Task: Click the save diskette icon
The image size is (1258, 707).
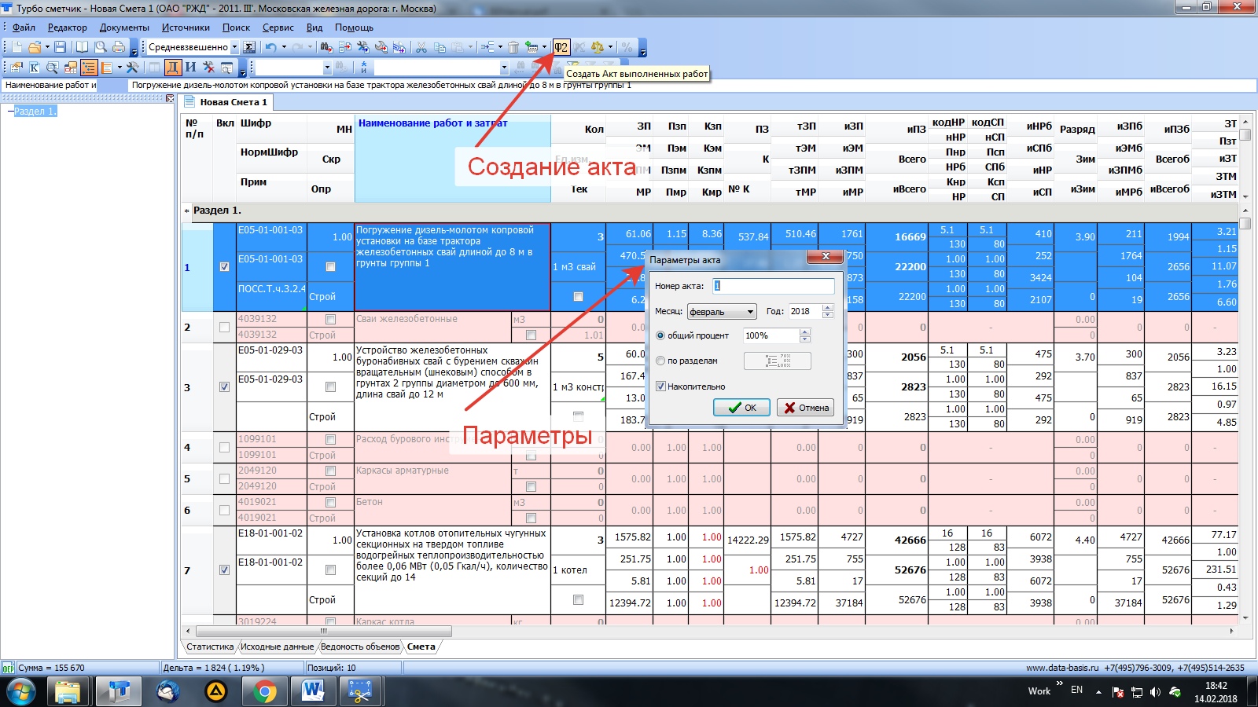Action: tap(60, 47)
